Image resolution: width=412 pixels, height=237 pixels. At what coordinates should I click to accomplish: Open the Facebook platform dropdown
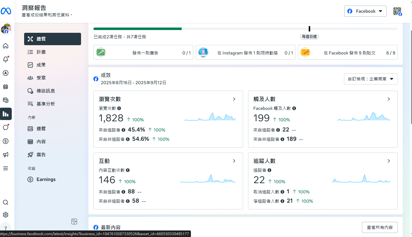(365, 11)
